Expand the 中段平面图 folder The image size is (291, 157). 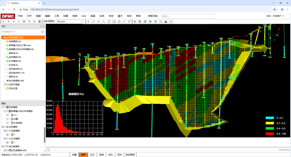5,85
